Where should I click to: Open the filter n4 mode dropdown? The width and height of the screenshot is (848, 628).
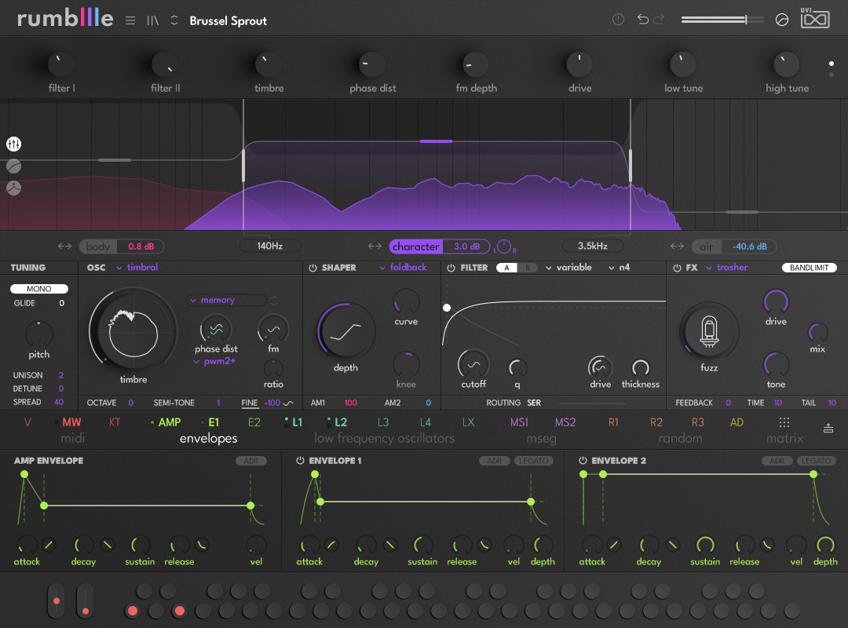pyautogui.click(x=620, y=267)
